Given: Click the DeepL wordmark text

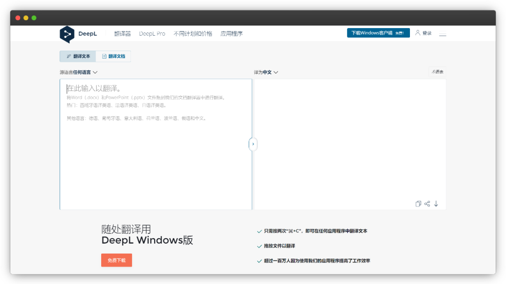Looking at the screenshot, I should 88,34.
